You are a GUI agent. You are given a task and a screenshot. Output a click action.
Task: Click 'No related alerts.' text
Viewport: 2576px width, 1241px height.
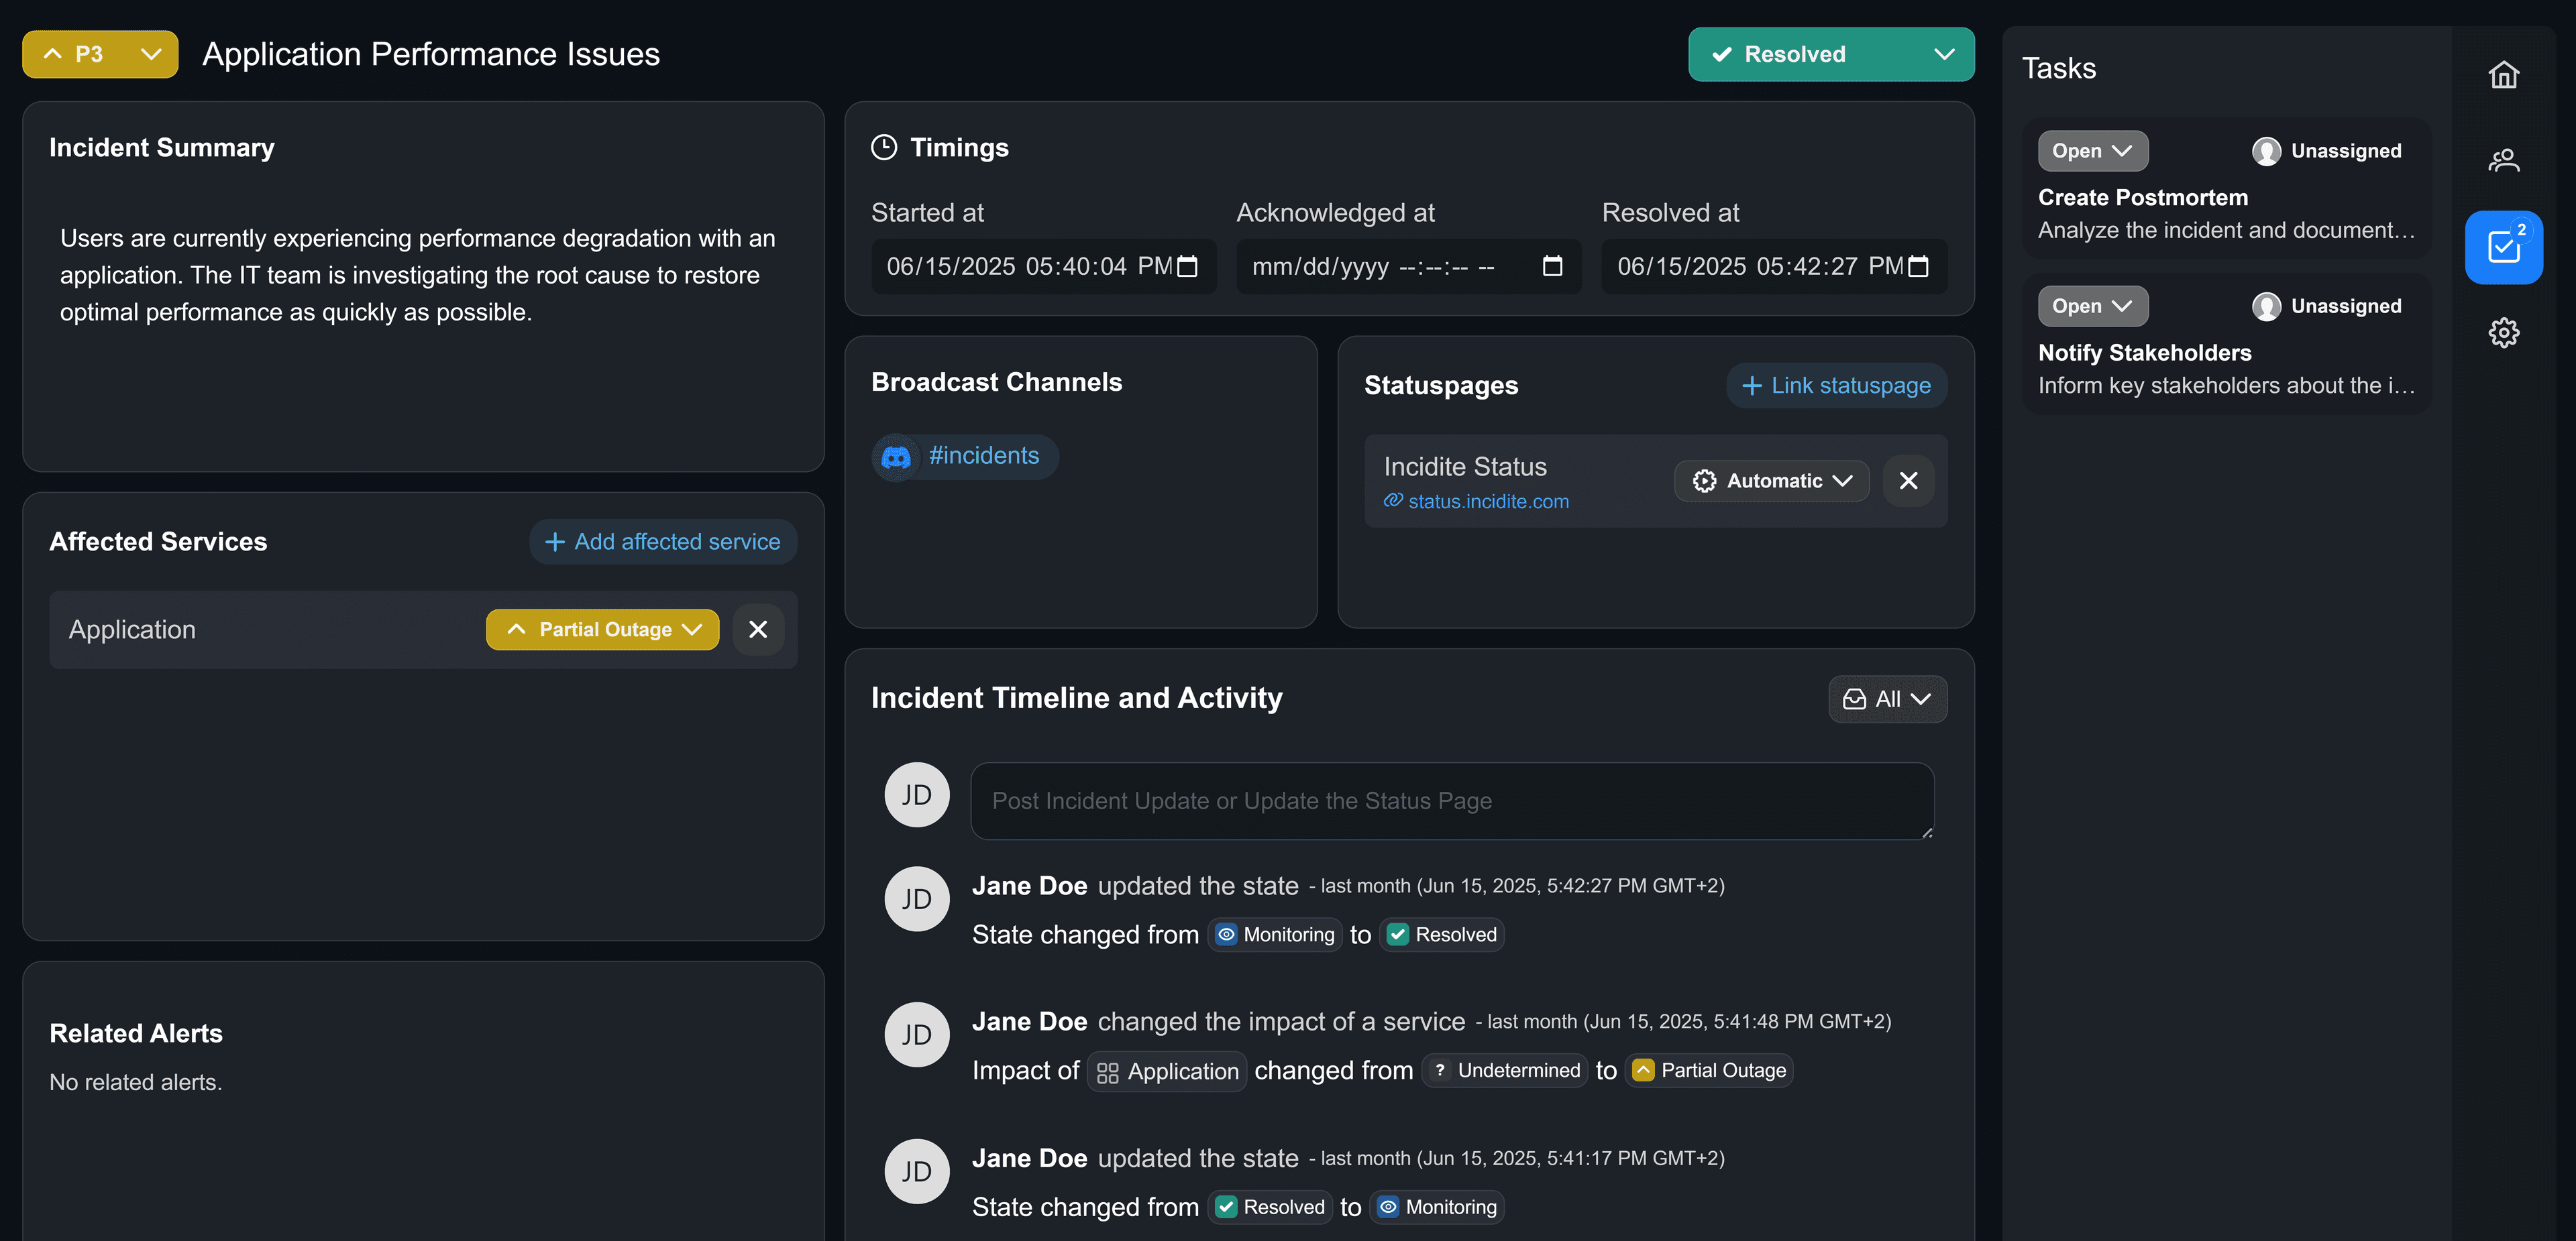click(136, 1083)
